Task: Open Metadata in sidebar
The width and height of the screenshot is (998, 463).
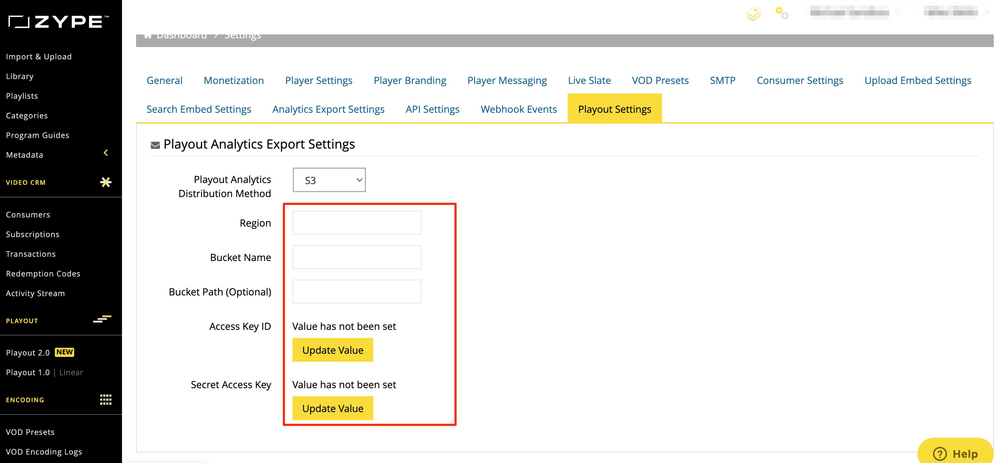Action: pos(24,155)
